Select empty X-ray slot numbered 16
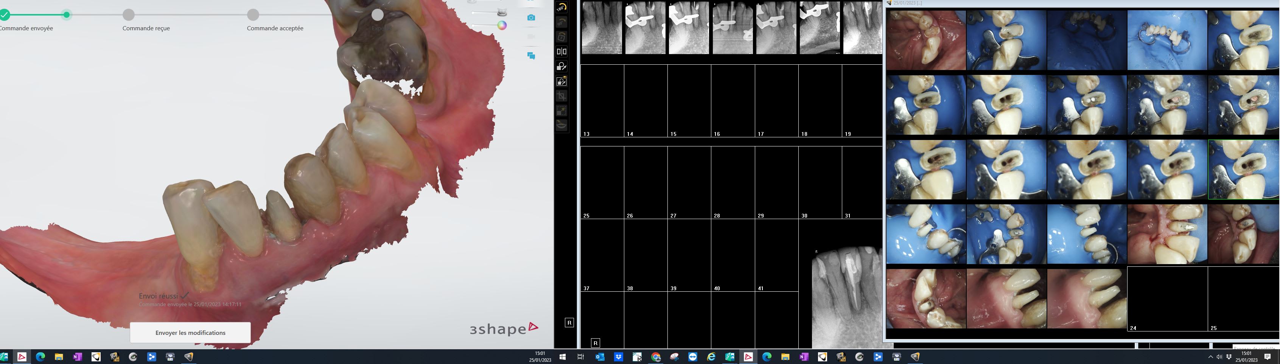Screen dimensions: 1280x364 coord(733,101)
